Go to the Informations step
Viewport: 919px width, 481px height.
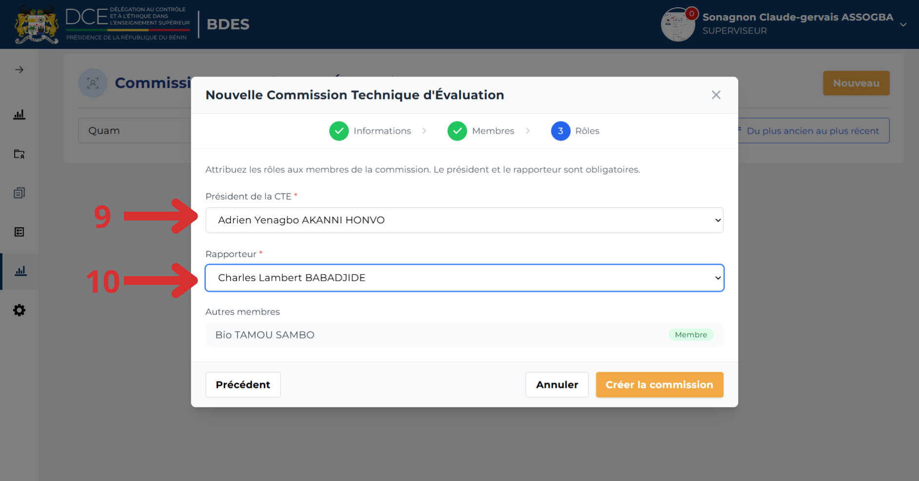pos(370,131)
